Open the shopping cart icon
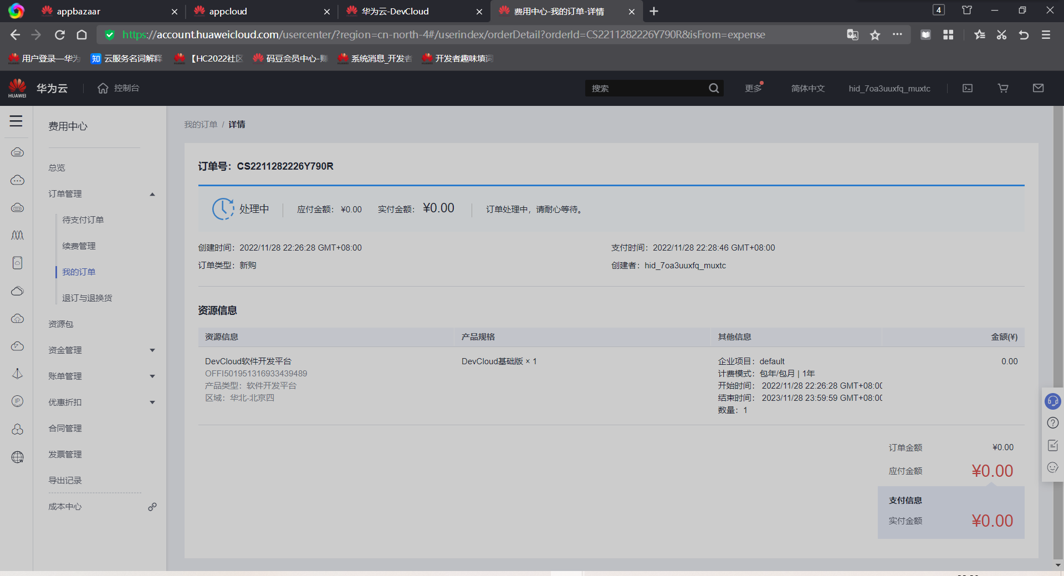The image size is (1064, 576). tap(1003, 88)
